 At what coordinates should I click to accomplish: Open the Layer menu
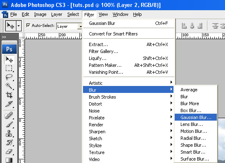[x=57, y=14]
